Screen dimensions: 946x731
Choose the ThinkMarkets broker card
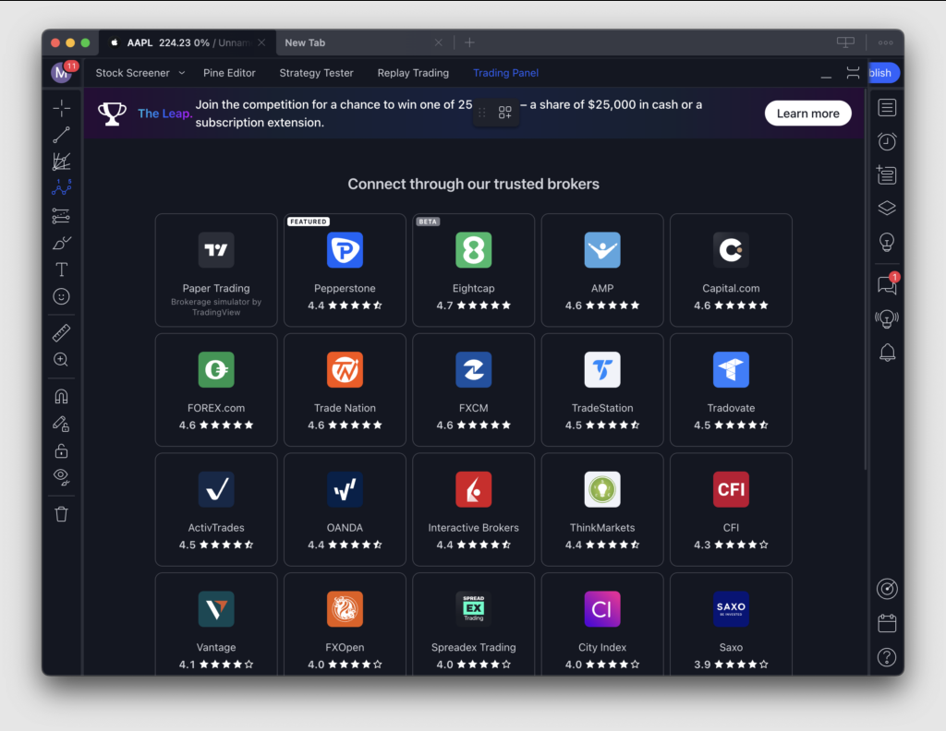point(602,509)
